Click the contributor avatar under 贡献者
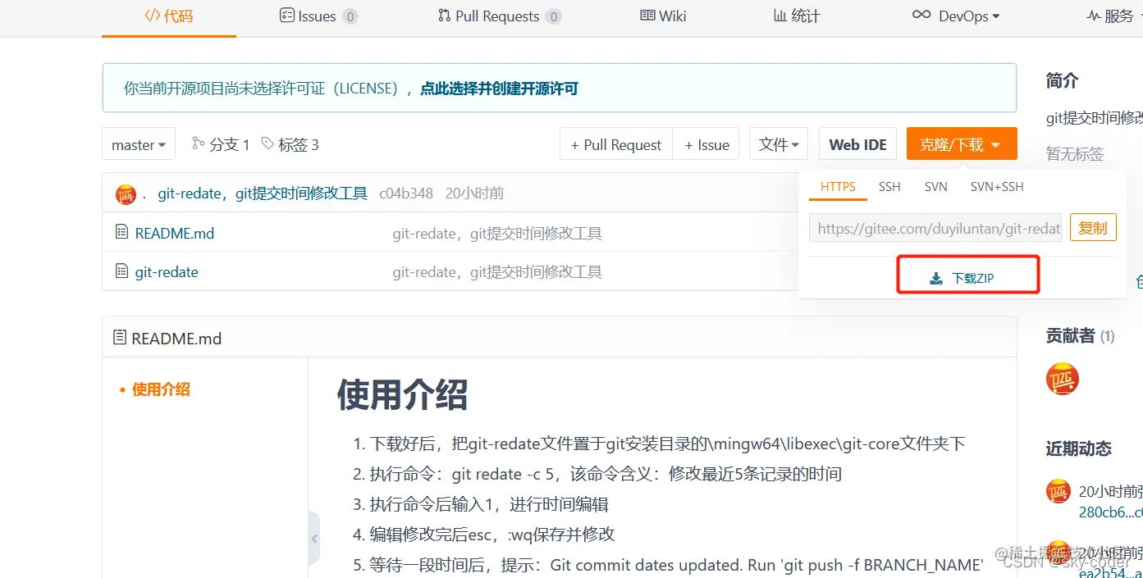 point(1063,379)
